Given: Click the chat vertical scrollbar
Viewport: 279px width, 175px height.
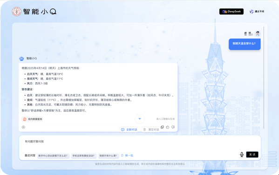Looking at the screenshot, I should [x=264, y=78].
